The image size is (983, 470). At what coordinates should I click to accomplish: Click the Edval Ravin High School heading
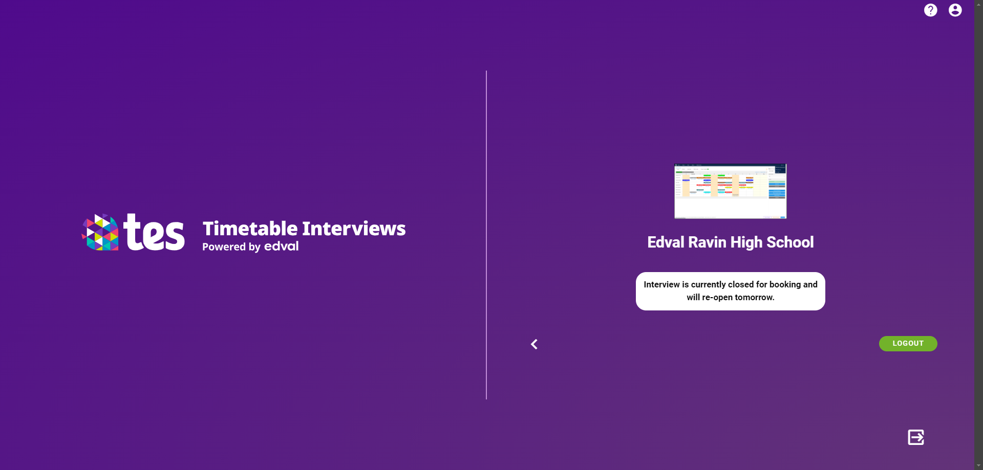(x=730, y=242)
